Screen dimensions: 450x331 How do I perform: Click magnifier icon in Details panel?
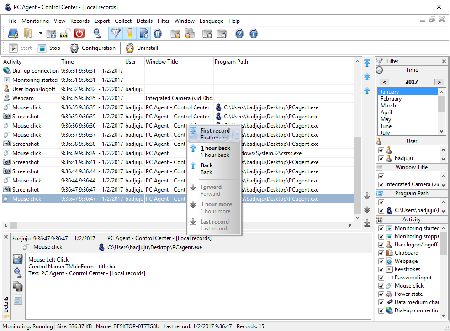click(x=18, y=272)
